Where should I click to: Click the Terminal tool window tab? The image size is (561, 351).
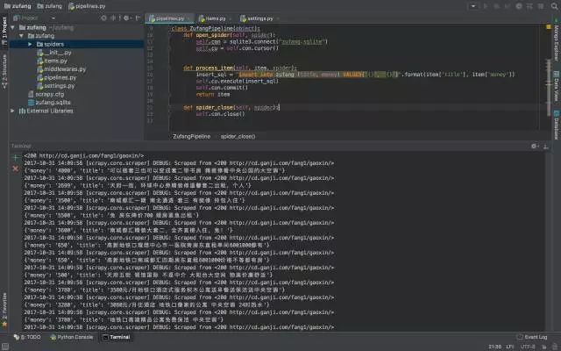click(117, 337)
